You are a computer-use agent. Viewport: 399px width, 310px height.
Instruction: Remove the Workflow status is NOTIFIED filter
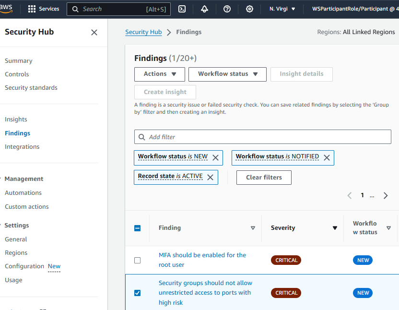tap(327, 158)
